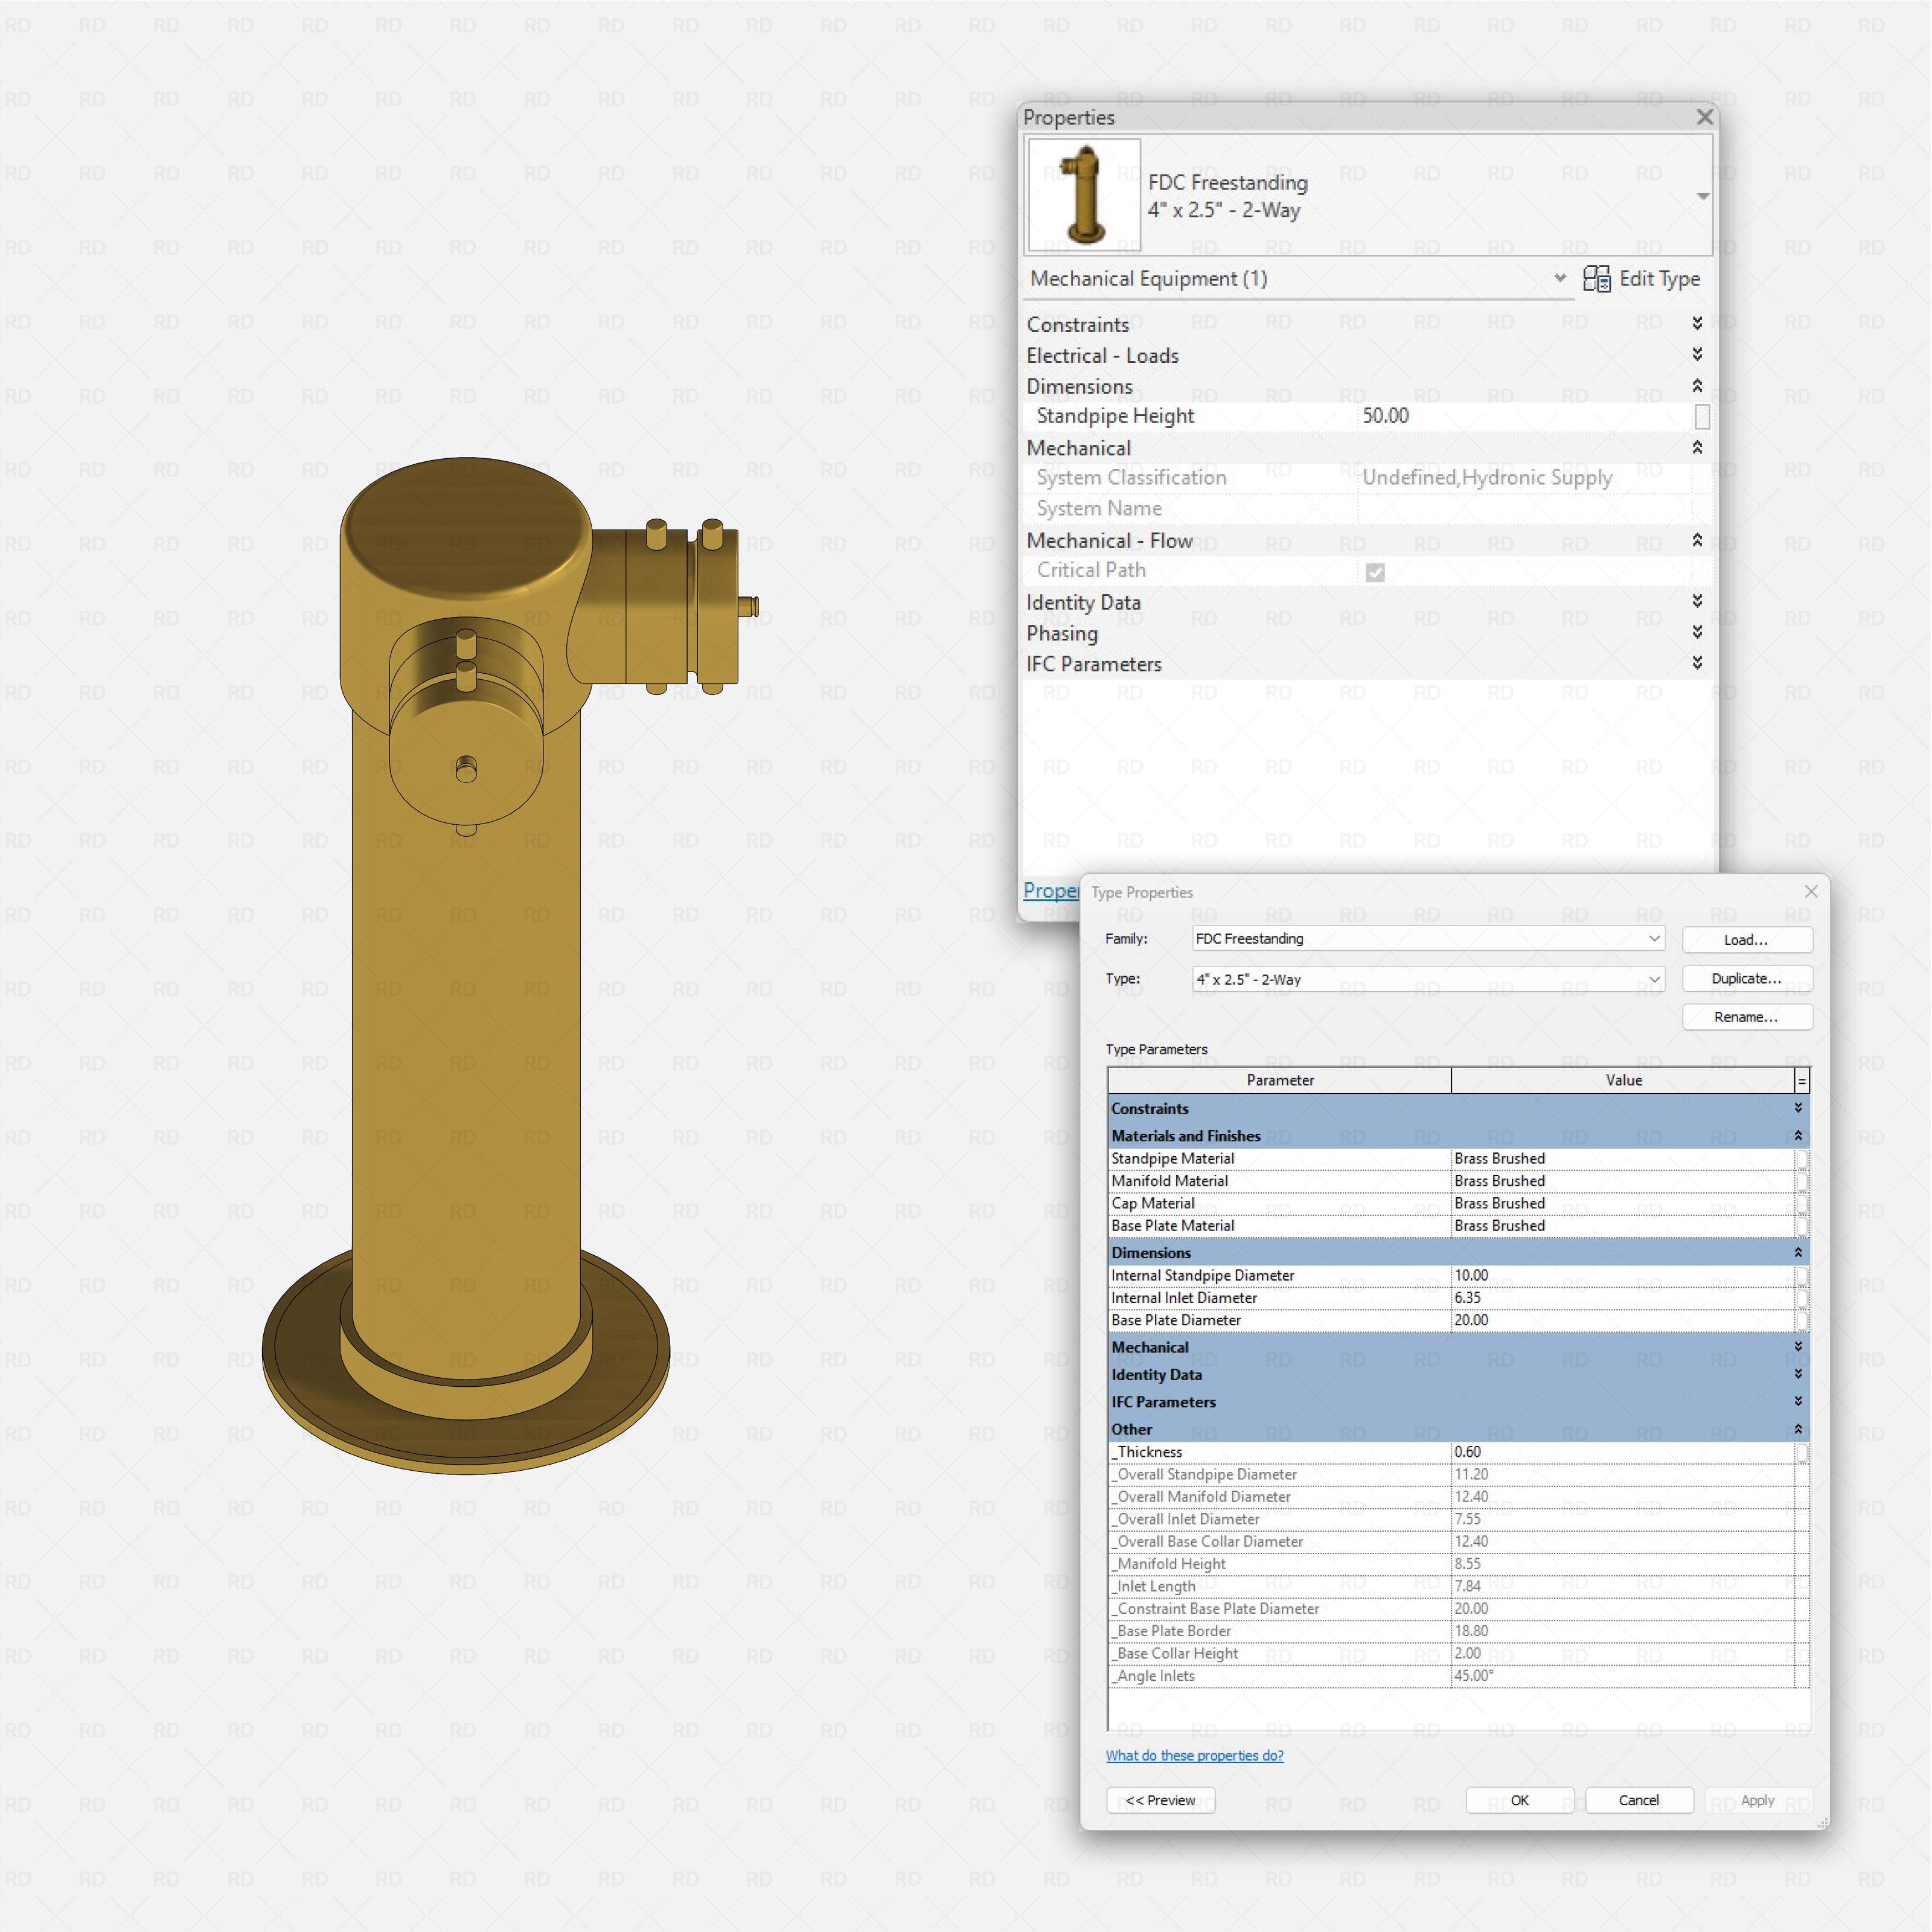Collapse the Materials and Finishes group
The image size is (1932, 1932).
click(1798, 1135)
